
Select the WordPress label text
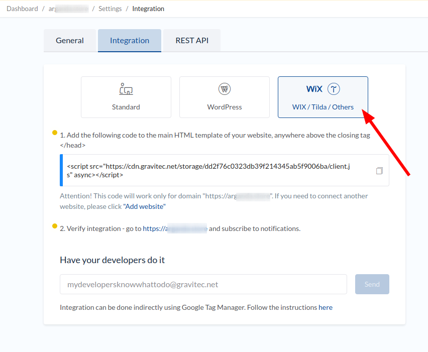pyautogui.click(x=225, y=107)
